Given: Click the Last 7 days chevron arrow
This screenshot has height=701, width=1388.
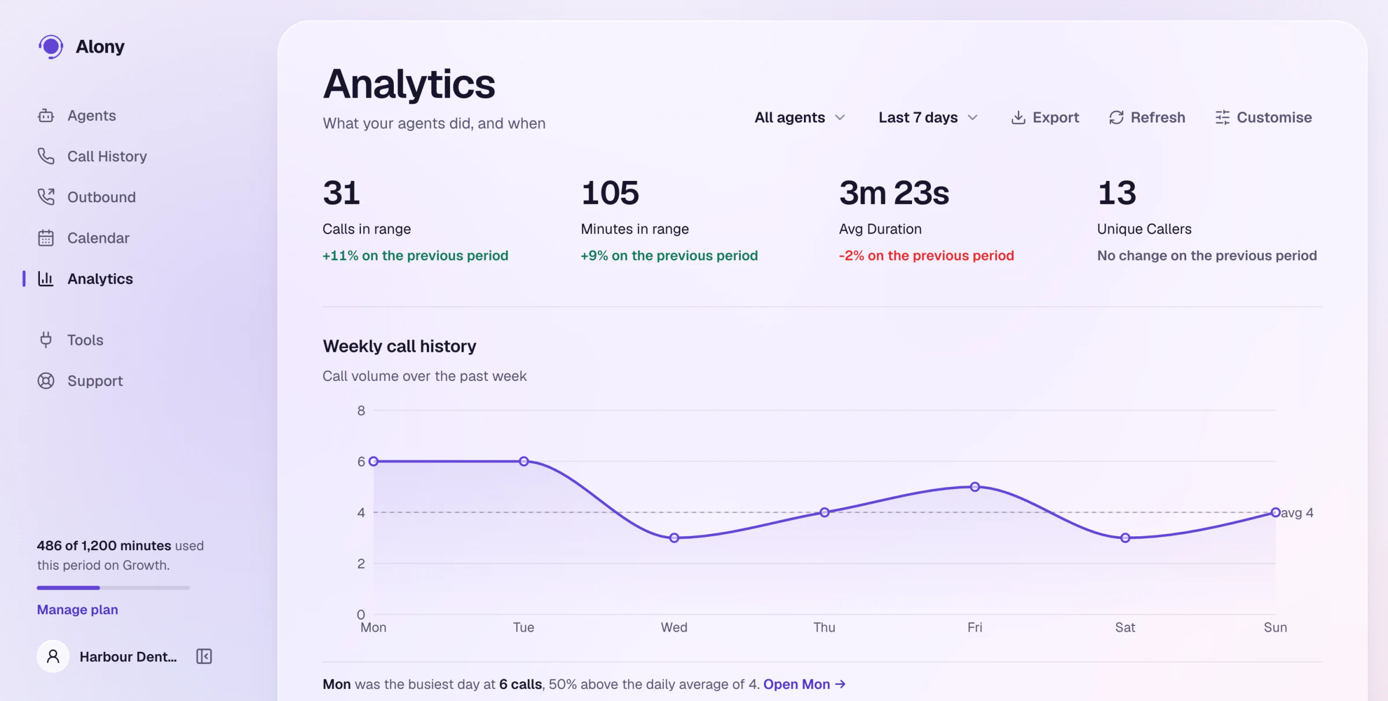Looking at the screenshot, I should coord(972,117).
